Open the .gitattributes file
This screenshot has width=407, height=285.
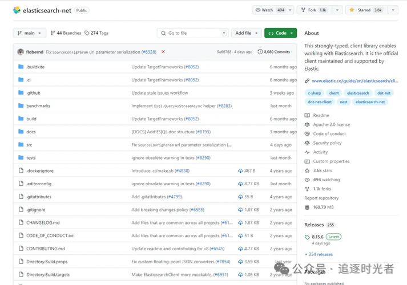pyautogui.click(x=39, y=197)
